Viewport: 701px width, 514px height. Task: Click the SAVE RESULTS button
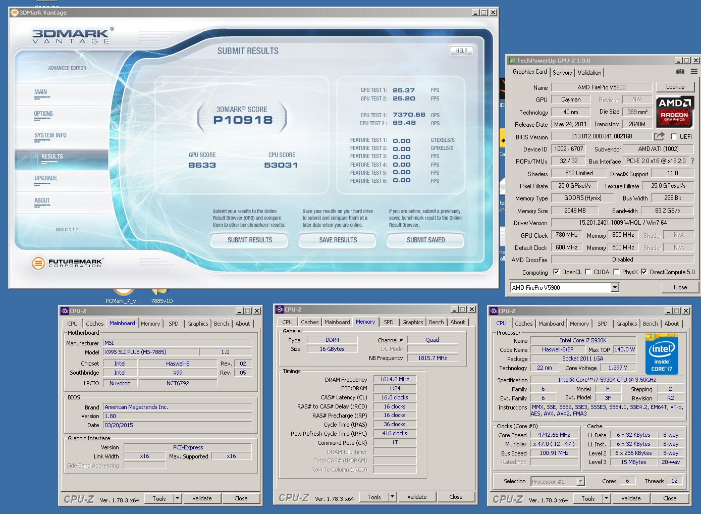point(338,240)
